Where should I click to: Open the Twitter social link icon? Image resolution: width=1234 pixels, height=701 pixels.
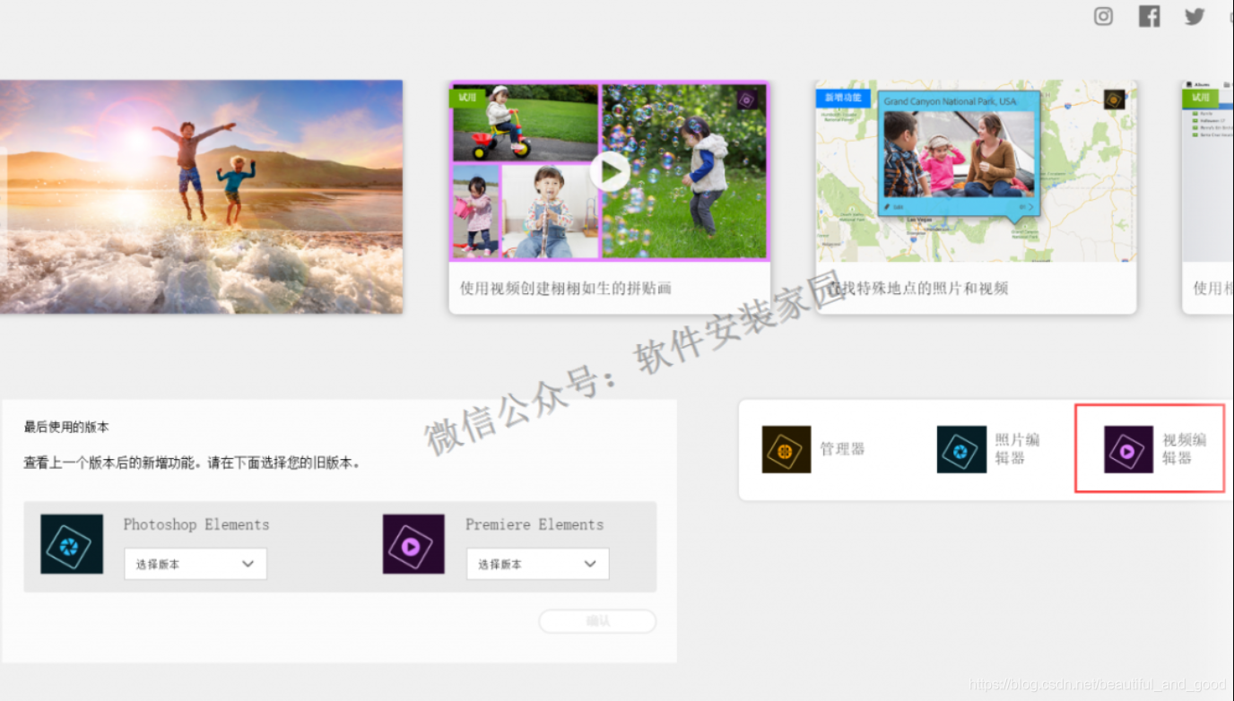1195,16
